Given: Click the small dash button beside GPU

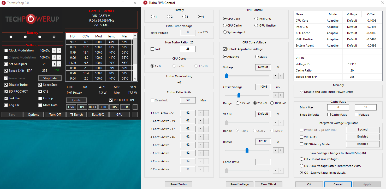Looking at the screenshot, I should coord(135,115).
